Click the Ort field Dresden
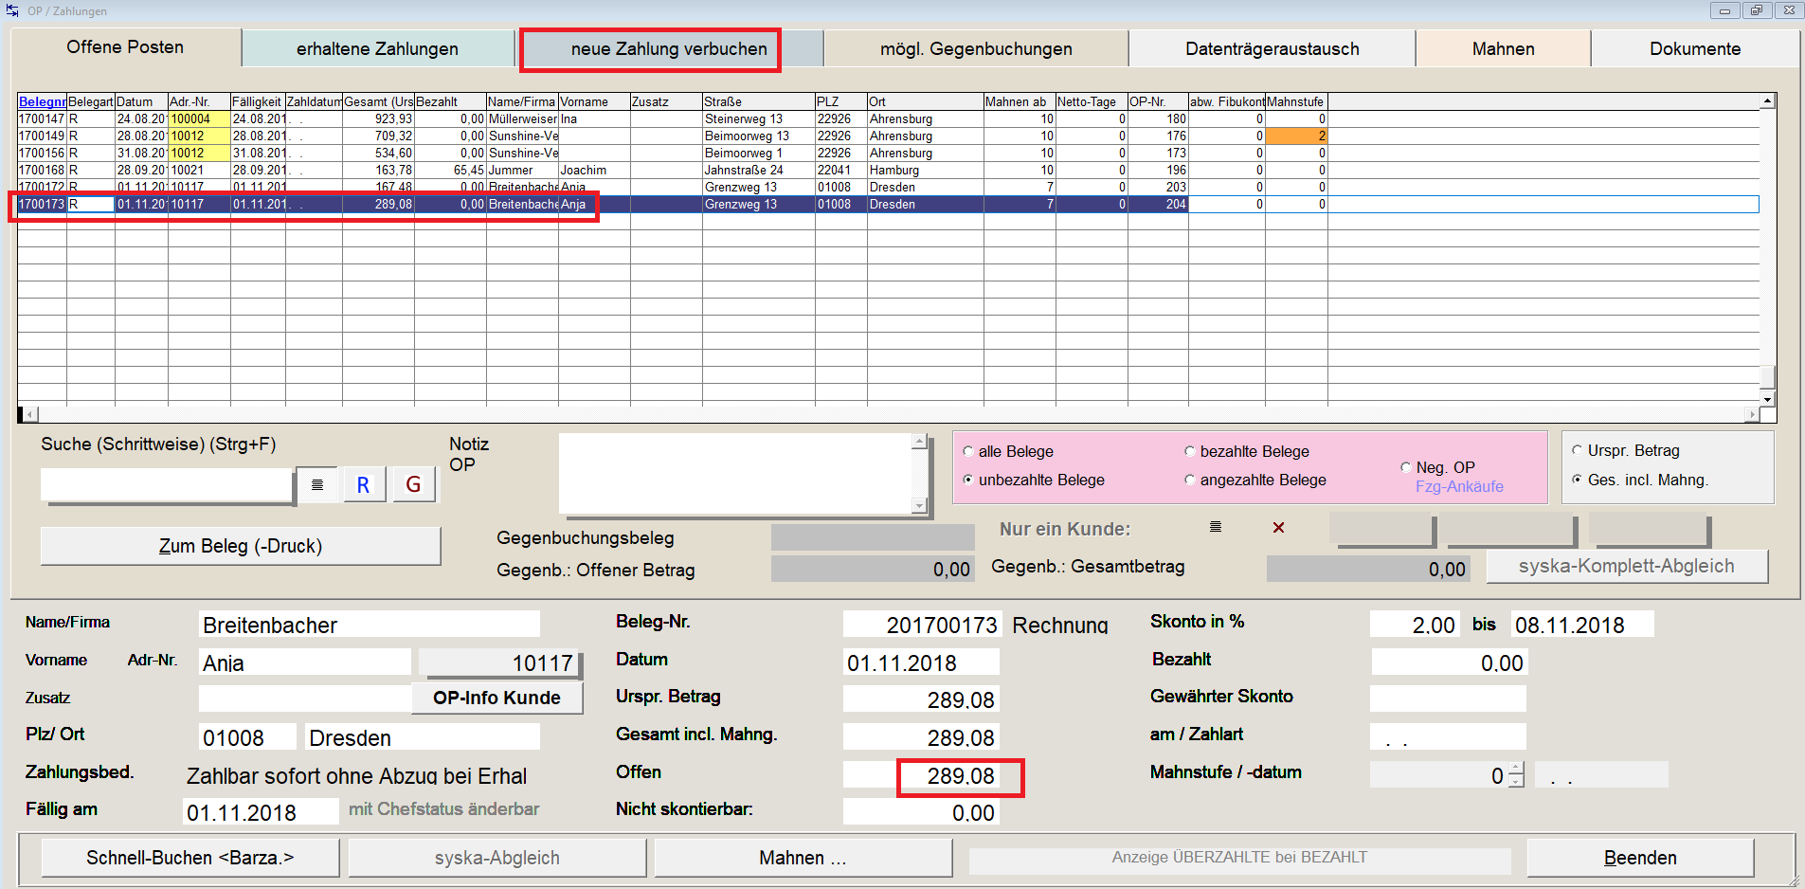The image size is (1805, 889). pyautogui.click(x=421, y=737)
